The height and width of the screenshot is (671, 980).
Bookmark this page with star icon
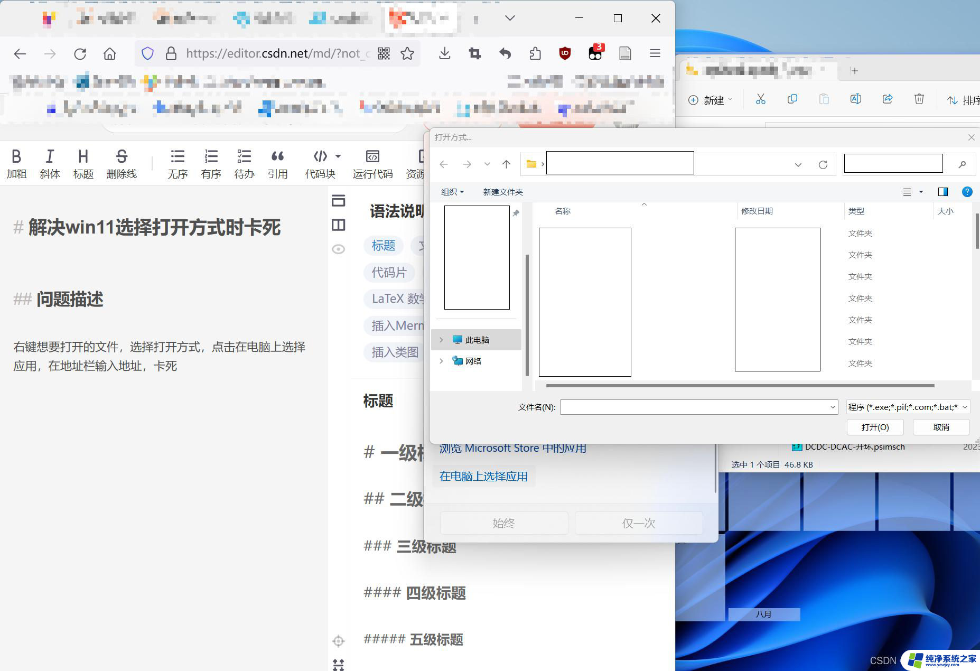pyautogui.click(x=407, y=53)
